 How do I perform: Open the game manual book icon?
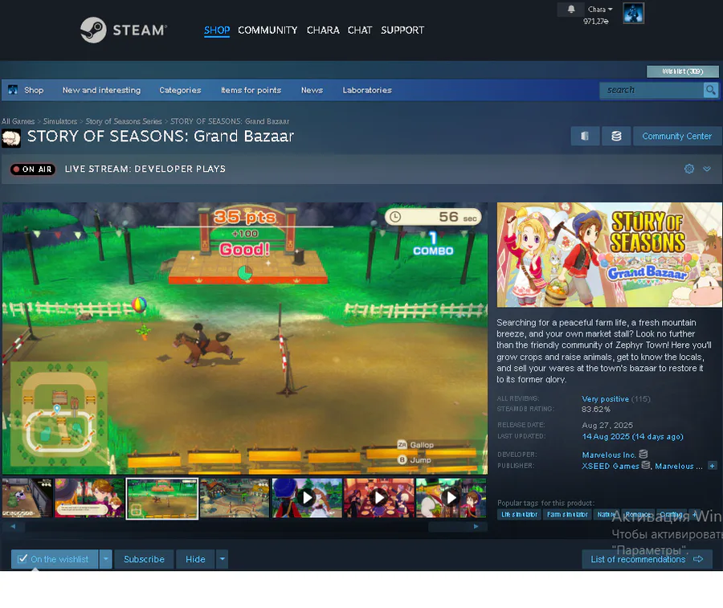[585, 136]
